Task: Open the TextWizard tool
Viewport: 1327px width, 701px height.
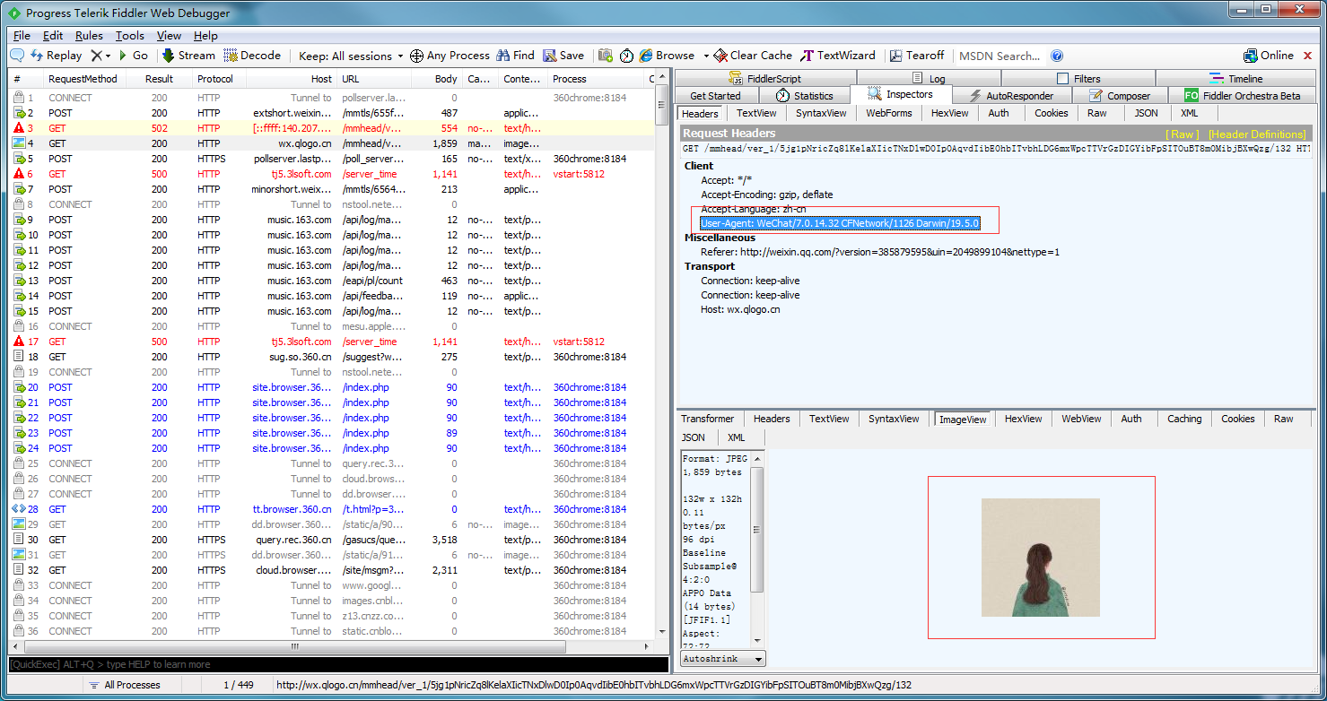Action: click(x=838, y=56)
